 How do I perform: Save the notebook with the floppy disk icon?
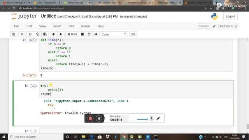(x=14, y=34)
